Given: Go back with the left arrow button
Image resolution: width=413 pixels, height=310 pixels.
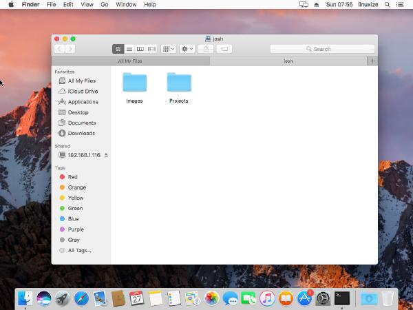Looking at the screenshot, I should point(59,49).
